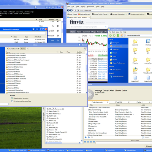Click Name column sort arrow in Extract dialog
Viewport: 152px width, 152px height.
coord(57,52)
